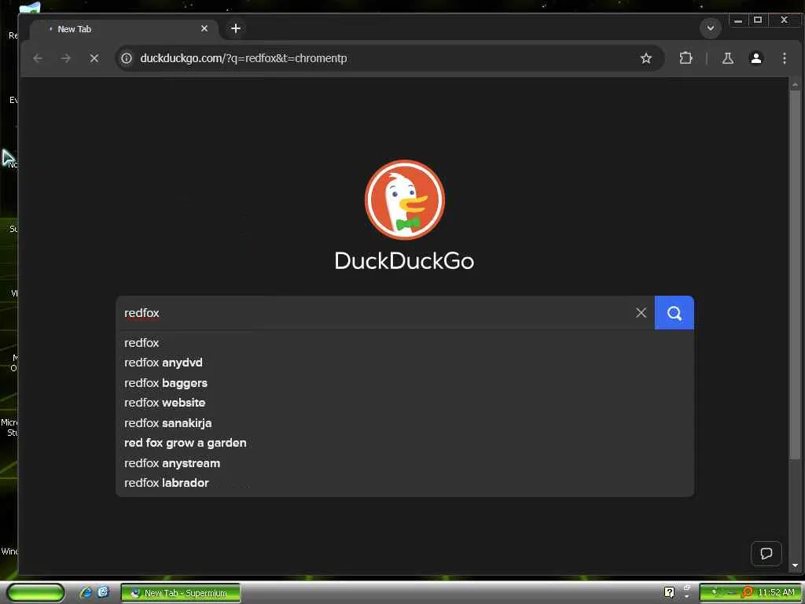Screen dimensions: 805x604
Task: Click the address bar URL
Action: tap(244, 58)
